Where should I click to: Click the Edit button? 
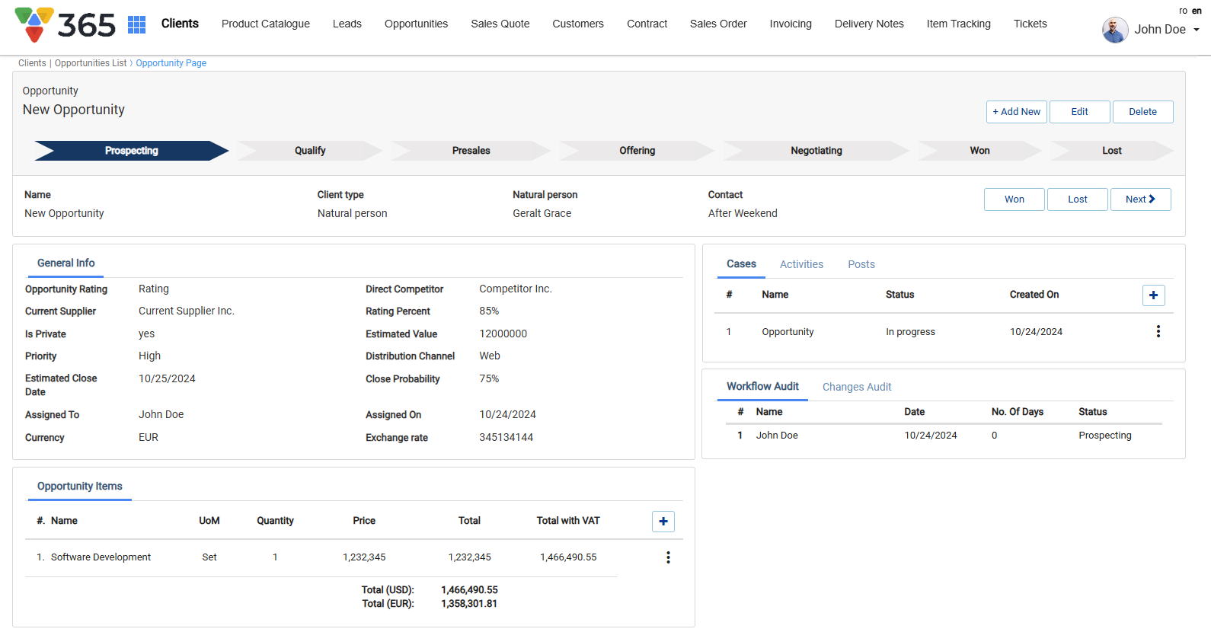(x=1079, y=112)
